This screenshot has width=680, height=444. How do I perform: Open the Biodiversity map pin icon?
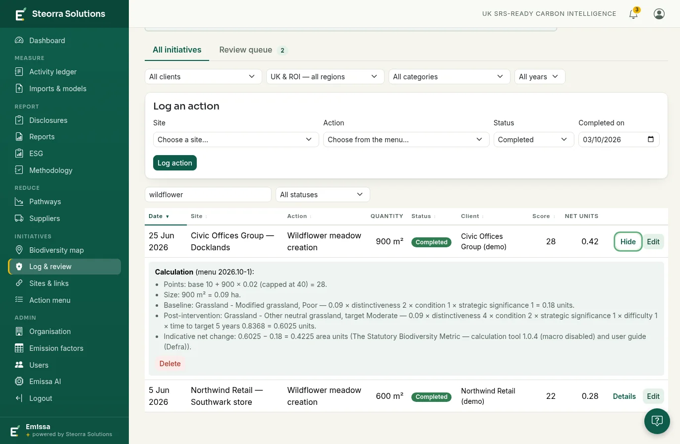coord(19,250)
